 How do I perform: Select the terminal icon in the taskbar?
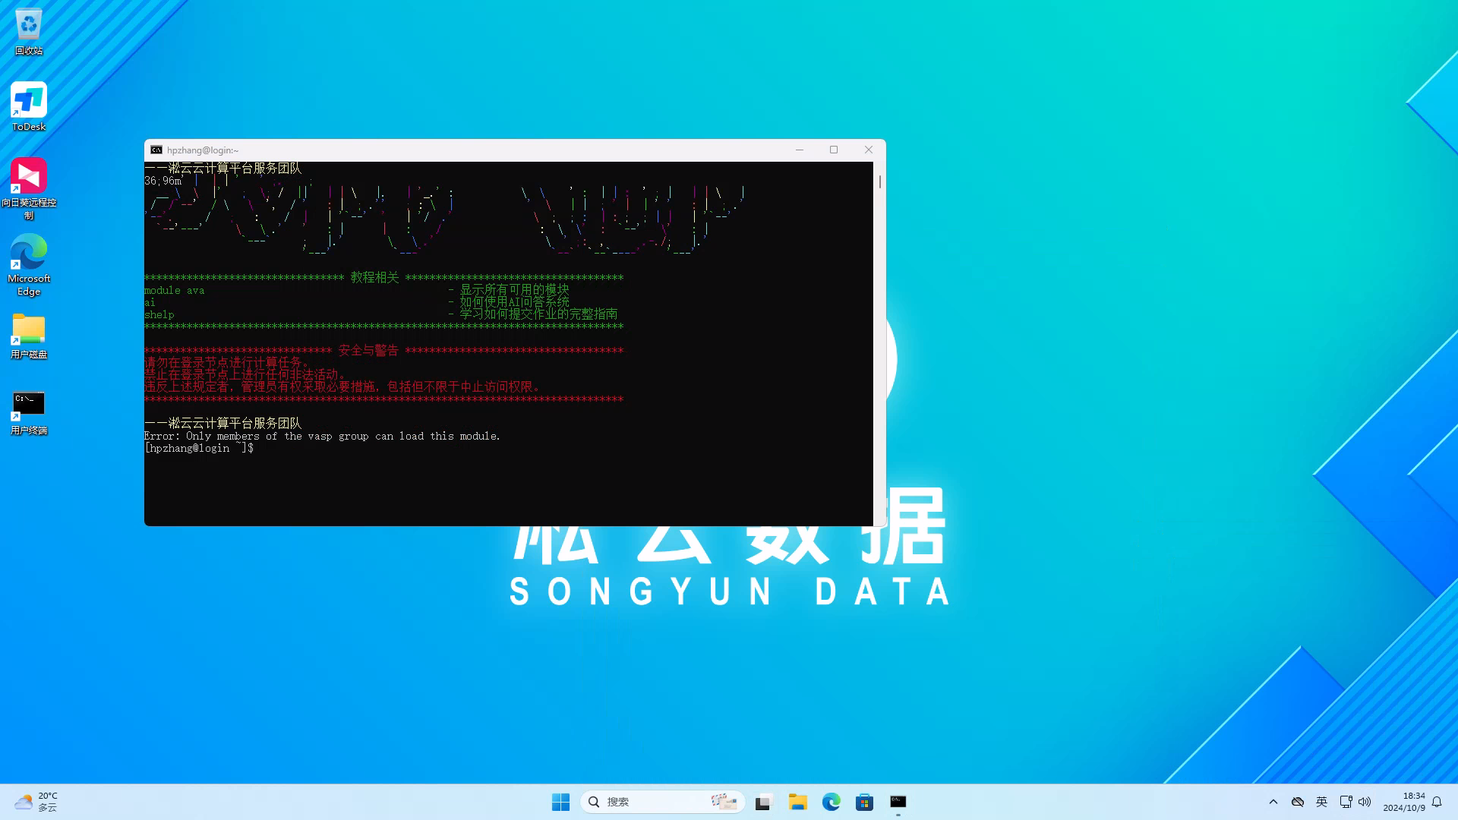pos(898,802)
